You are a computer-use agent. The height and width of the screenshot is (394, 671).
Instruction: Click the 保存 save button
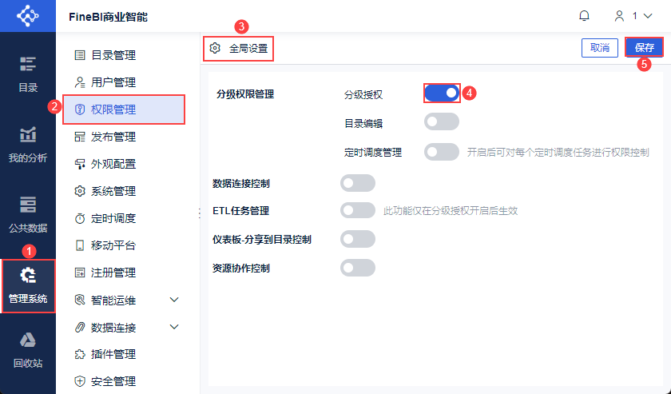644,48
